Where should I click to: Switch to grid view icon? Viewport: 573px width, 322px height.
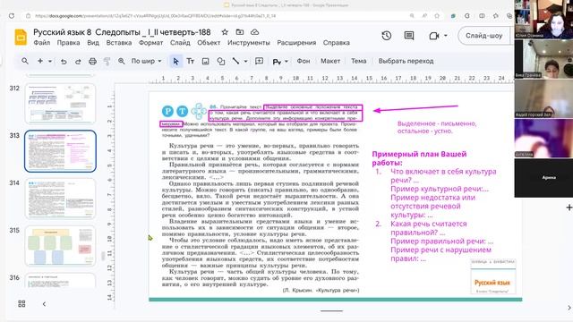(x=21, y=304)
